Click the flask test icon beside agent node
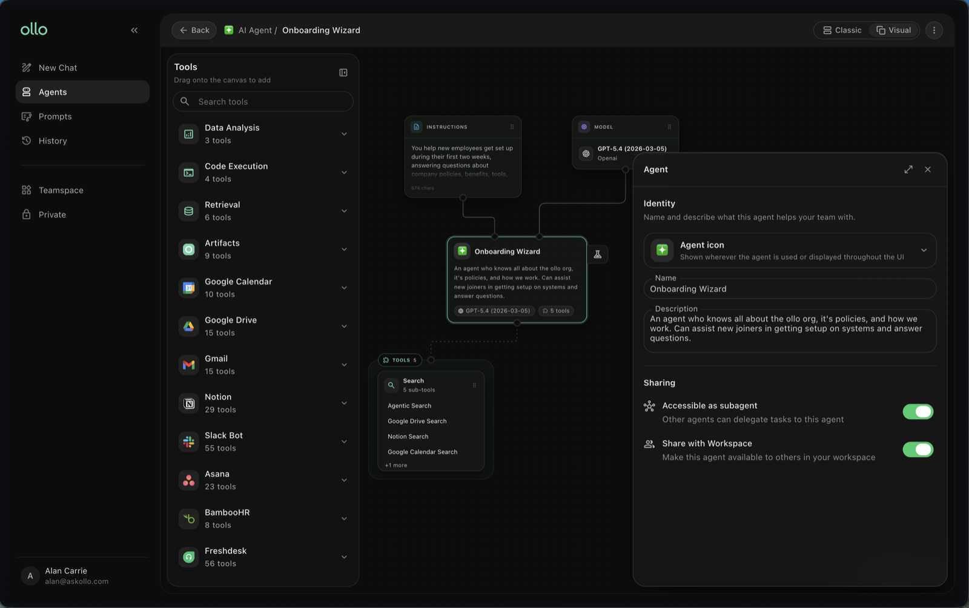This screenshot has height=608, width=969. click(598, 254)
